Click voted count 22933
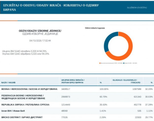The height and width of the screenshot is (121, 154). [138, 117]
